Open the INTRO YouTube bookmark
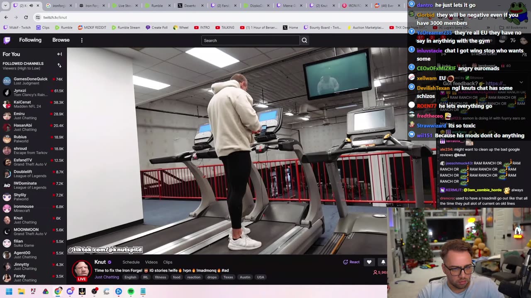Image resolution: width=531 pixels, height=298 pixels. pyautogui.click(x=202, y=28)
